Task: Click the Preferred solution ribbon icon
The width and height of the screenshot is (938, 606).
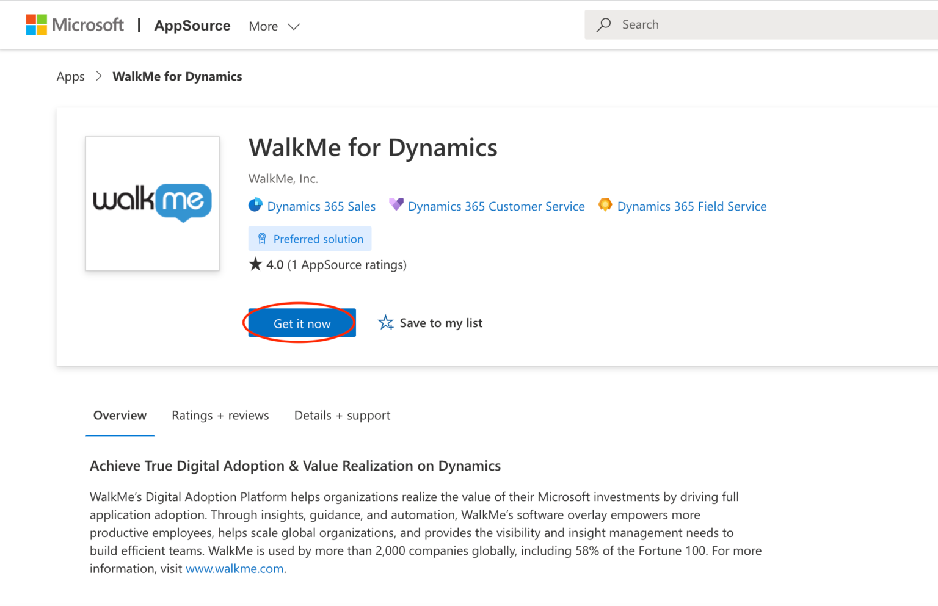Action: (x=263, y=239)
